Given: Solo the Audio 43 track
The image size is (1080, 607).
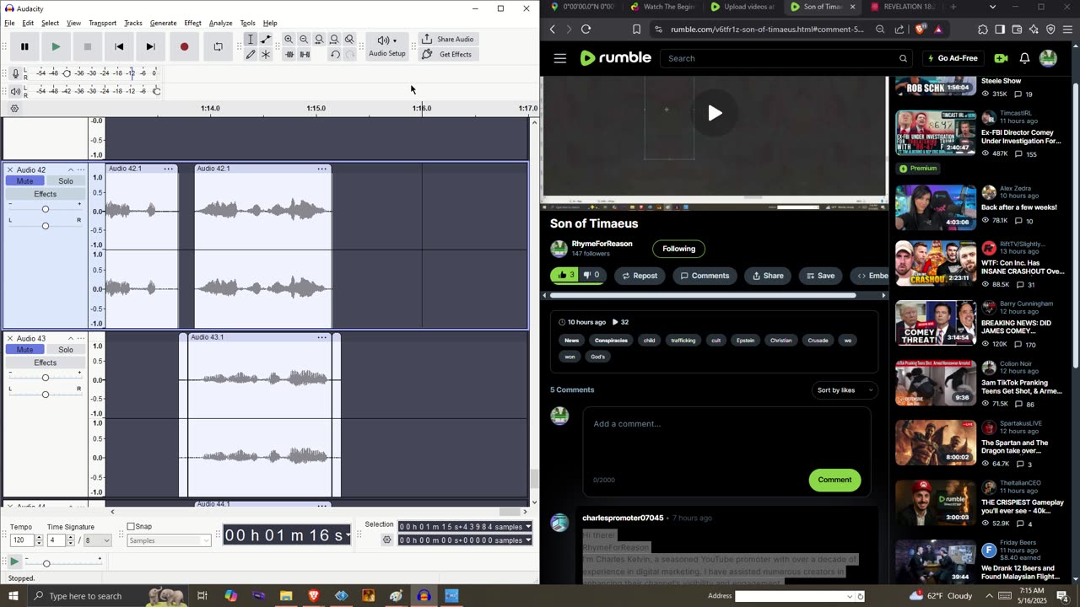Looking at the screenshot, I should click(66, 350).
